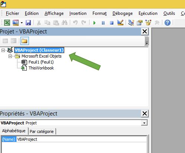Click the Insert UserForm toolbar icon
185x153 pixels.
[x=16, y=23]
